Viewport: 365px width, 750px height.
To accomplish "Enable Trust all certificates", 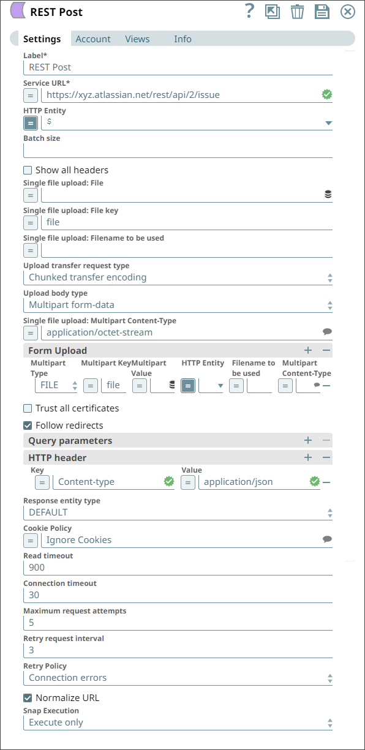I will pos(26,408).
